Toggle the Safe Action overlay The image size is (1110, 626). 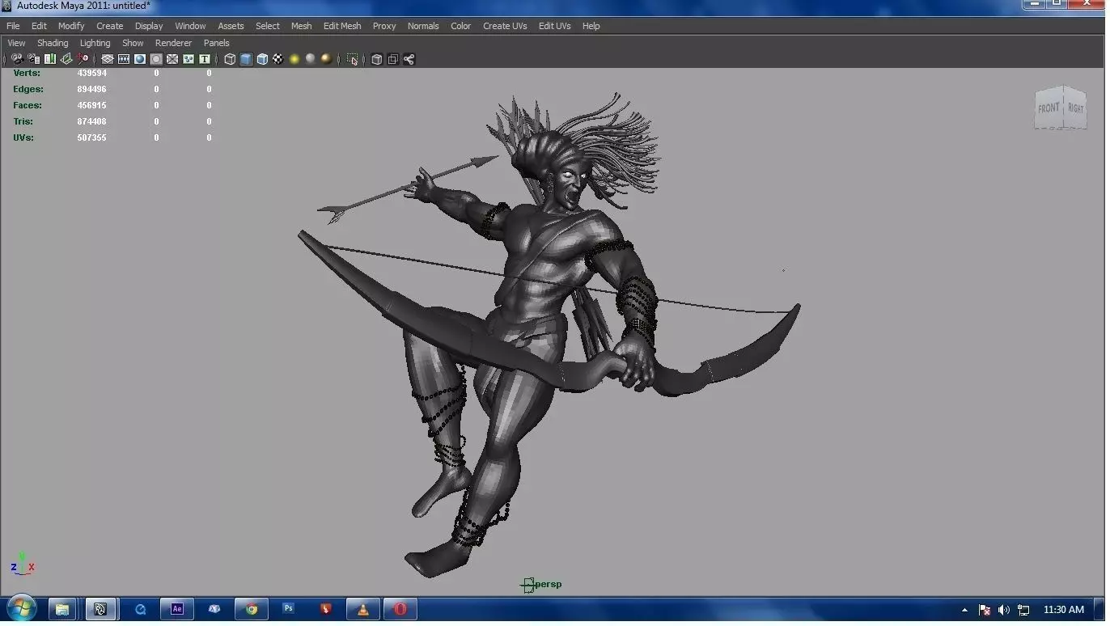point(189,59)
